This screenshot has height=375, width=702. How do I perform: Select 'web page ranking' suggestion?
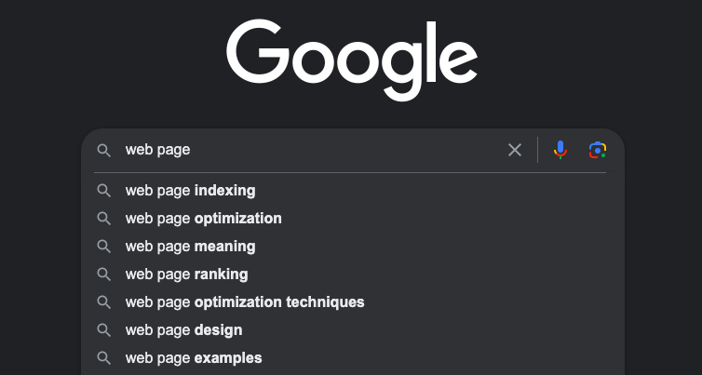pyautogui.click(x=186, y=275)
